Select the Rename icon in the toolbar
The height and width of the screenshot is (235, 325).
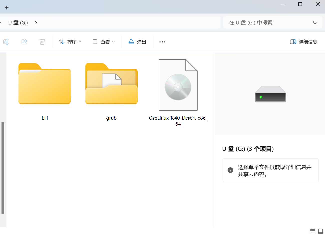(6, 42)
